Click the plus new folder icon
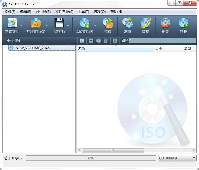Image resolution: width=199 pixels, height=170 pixels. click(x=91, y=41)
